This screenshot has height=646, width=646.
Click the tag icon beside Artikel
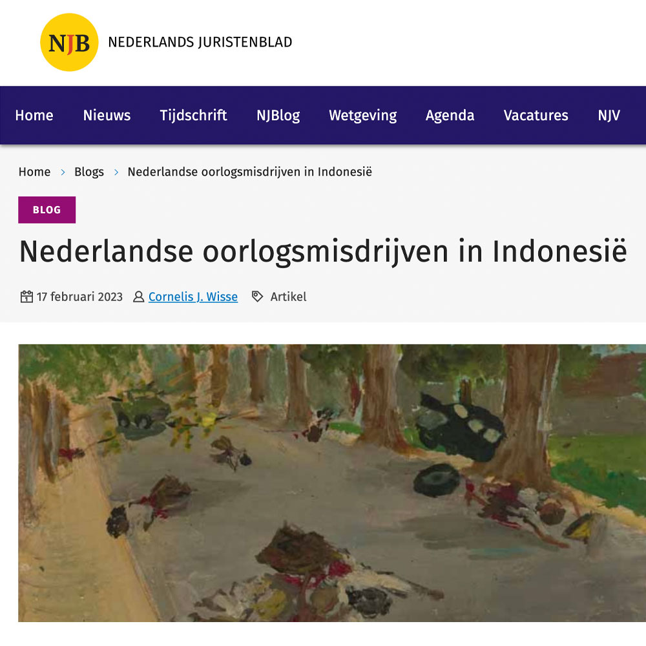[x=258, y=297]
